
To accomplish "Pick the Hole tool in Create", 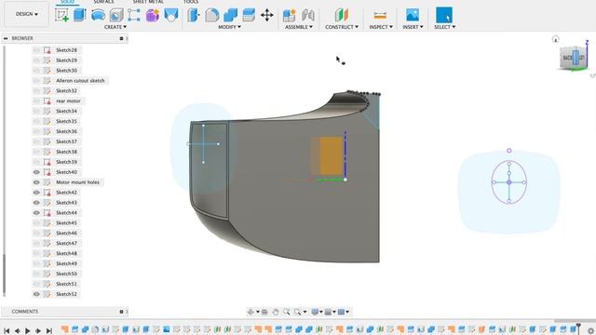I will point(116,15).
